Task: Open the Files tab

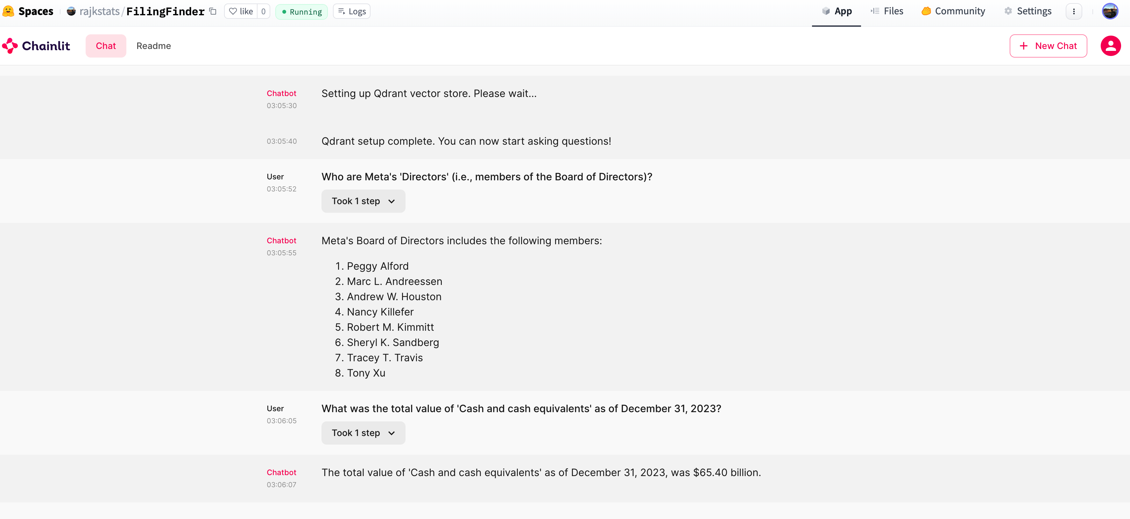Action: tap(887, 11)
